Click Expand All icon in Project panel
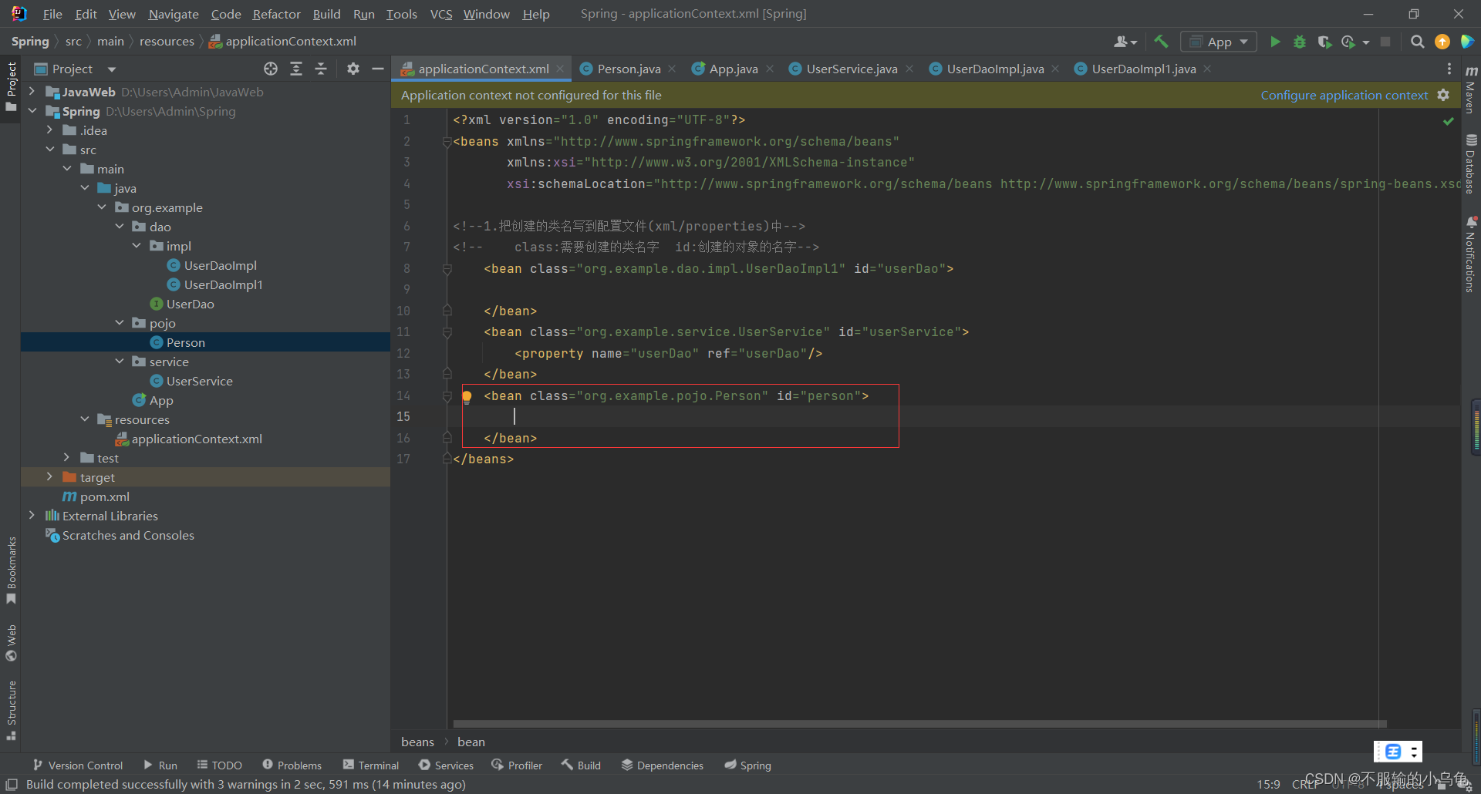 click(x=296, y=69)
